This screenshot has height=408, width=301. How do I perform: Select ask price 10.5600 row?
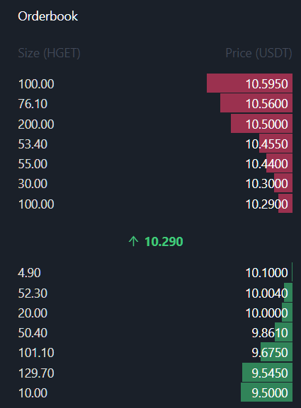click(x=155, y=103)
